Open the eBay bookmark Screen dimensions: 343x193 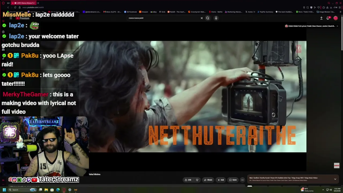154,12
